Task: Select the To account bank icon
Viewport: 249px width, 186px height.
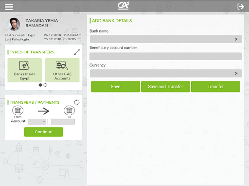Action: pos(69,110)
